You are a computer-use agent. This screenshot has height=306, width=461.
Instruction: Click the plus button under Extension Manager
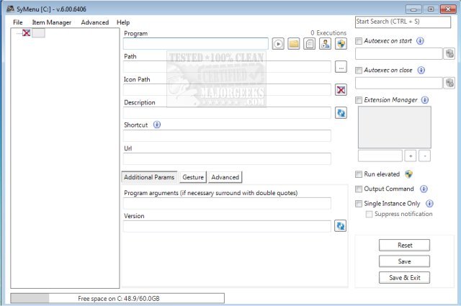[411, 156]
